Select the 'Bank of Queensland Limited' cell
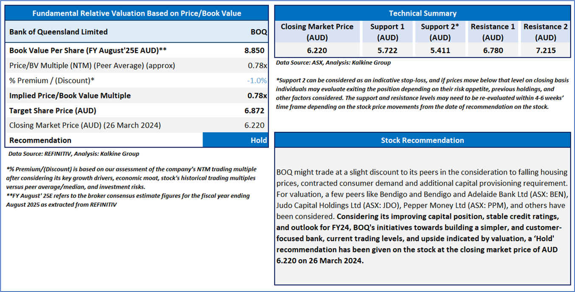The height and width of the screenshot is (292, 575). point(59,32)
